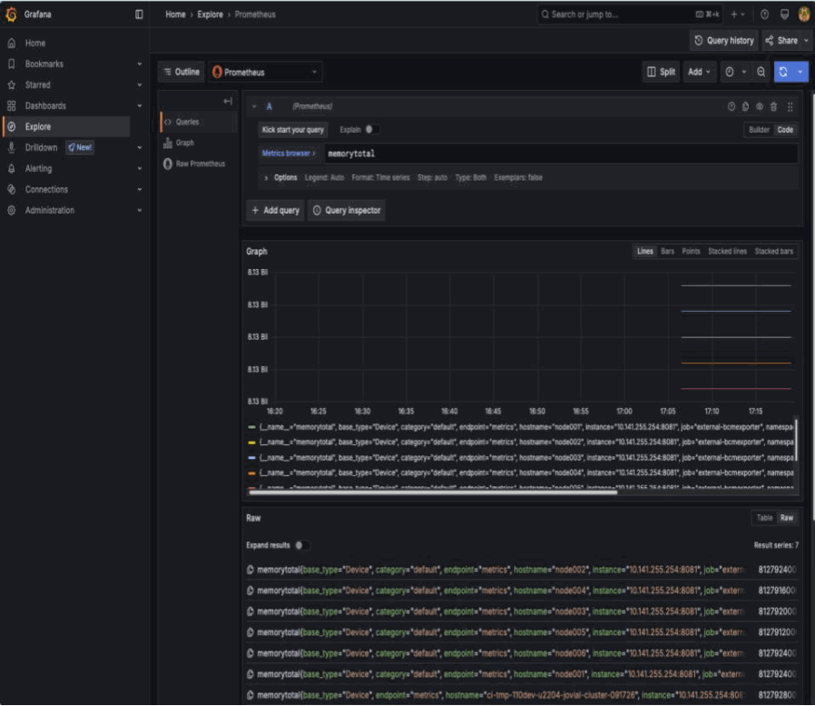This screenshot has height=706, width=815.
Task: Dock the sidebar menu using the panel icon
Action: pyautogui.click(x=139, y=15)
